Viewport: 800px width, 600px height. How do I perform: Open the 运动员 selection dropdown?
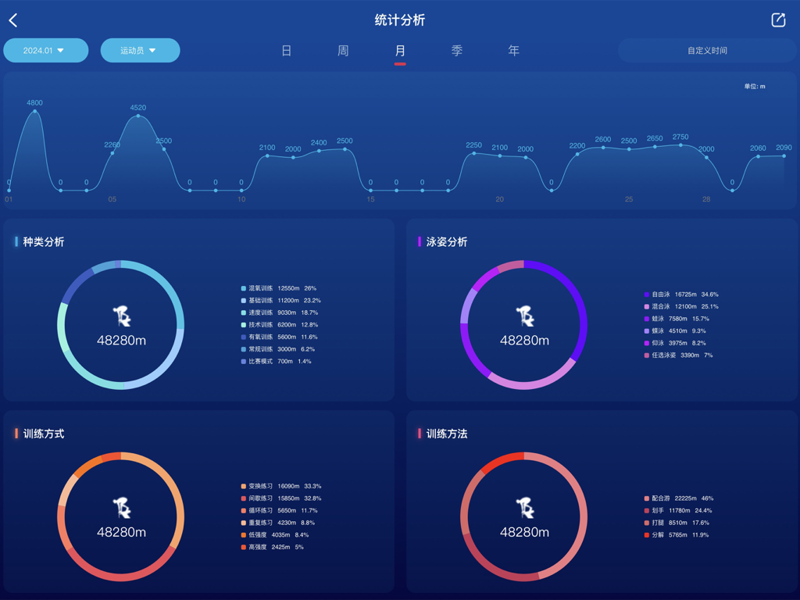pyautogui.click(x=140, y=49)
